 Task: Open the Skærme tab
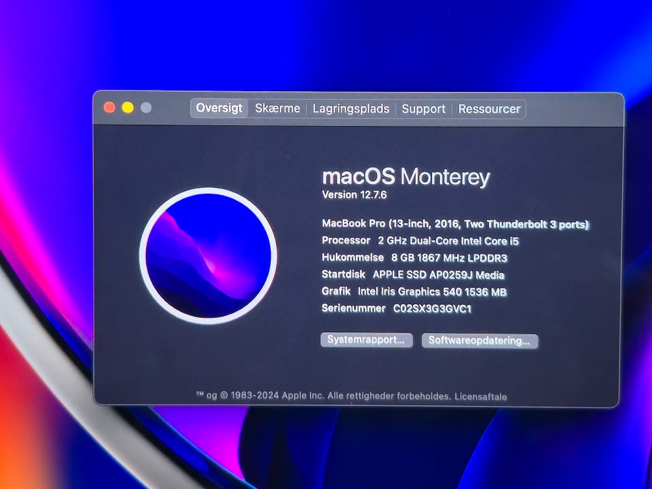[x=277, y=109]
